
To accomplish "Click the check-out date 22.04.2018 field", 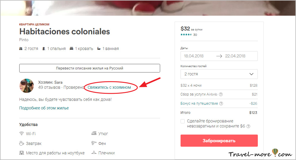I will pyautogui.click(x=240, y=56).
